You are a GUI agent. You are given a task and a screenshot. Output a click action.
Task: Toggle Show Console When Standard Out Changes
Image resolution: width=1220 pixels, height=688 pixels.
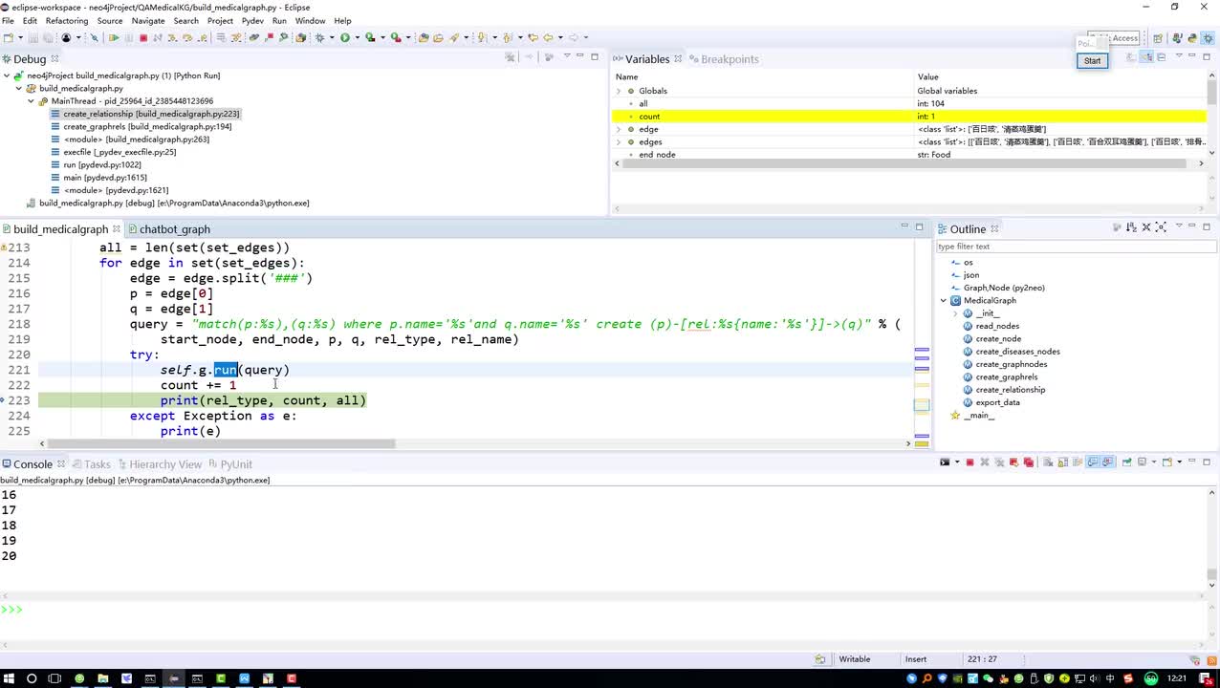coord(1093,462)
